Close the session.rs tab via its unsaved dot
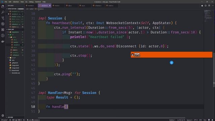215x121 pixels. (50, 6)
